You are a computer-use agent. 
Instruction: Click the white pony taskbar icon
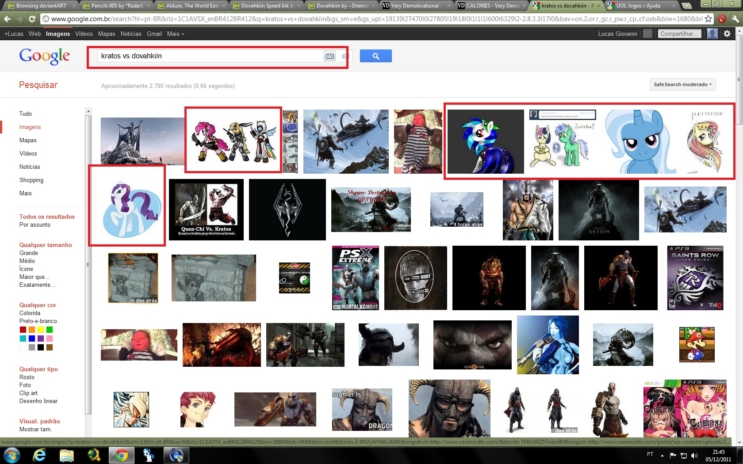click(x=149, y=455)
